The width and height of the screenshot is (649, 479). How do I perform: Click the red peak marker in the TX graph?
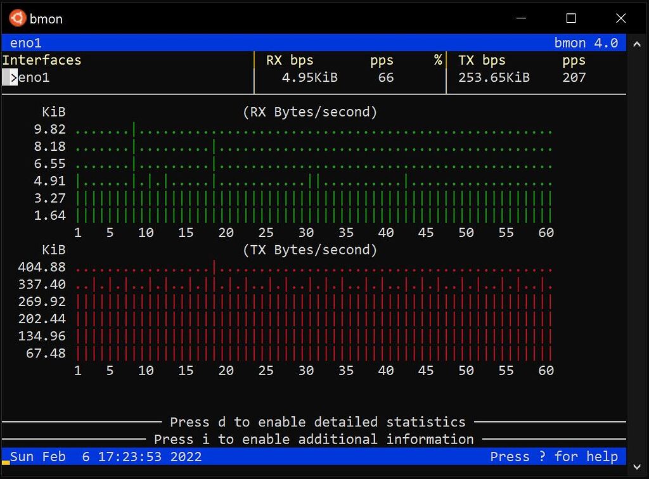pos(214,267)
